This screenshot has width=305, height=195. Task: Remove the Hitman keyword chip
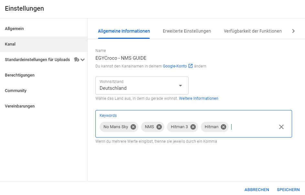223,127
